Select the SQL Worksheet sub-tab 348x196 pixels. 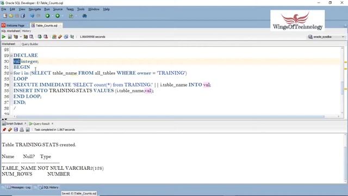[x=10, y=31]
